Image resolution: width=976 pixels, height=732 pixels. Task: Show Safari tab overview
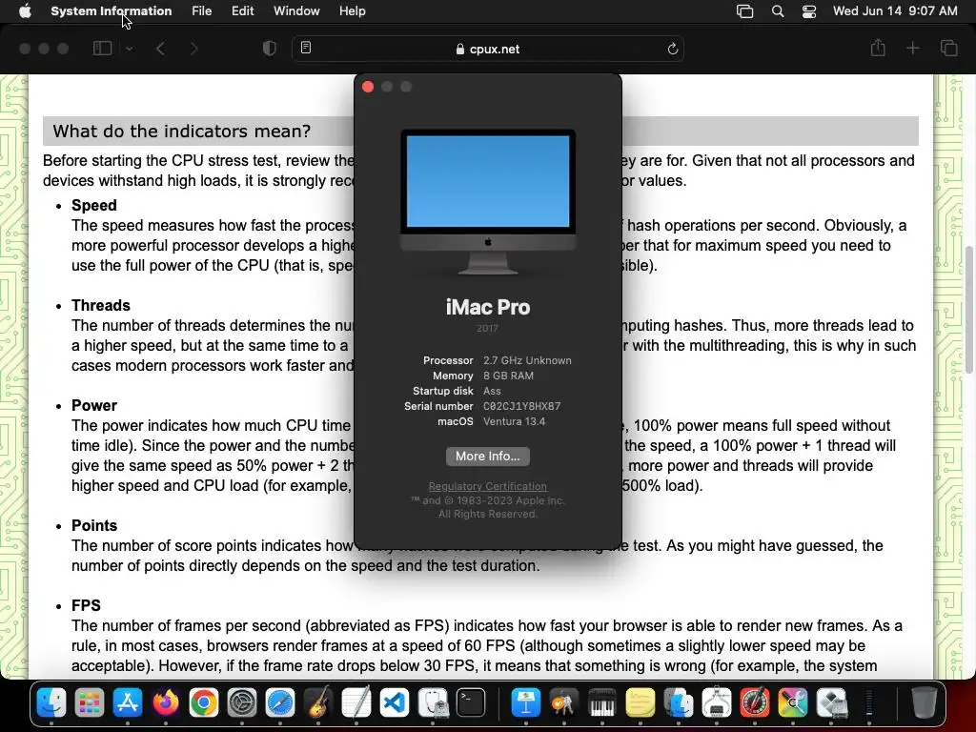(x=948, y=49)
